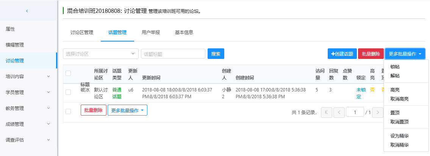
Task: Collapse the sidebar using the back chevron
Action: (27, 11)
